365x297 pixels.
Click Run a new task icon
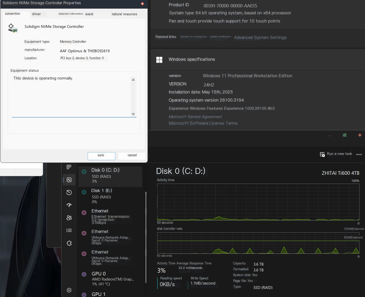point(322,154)
